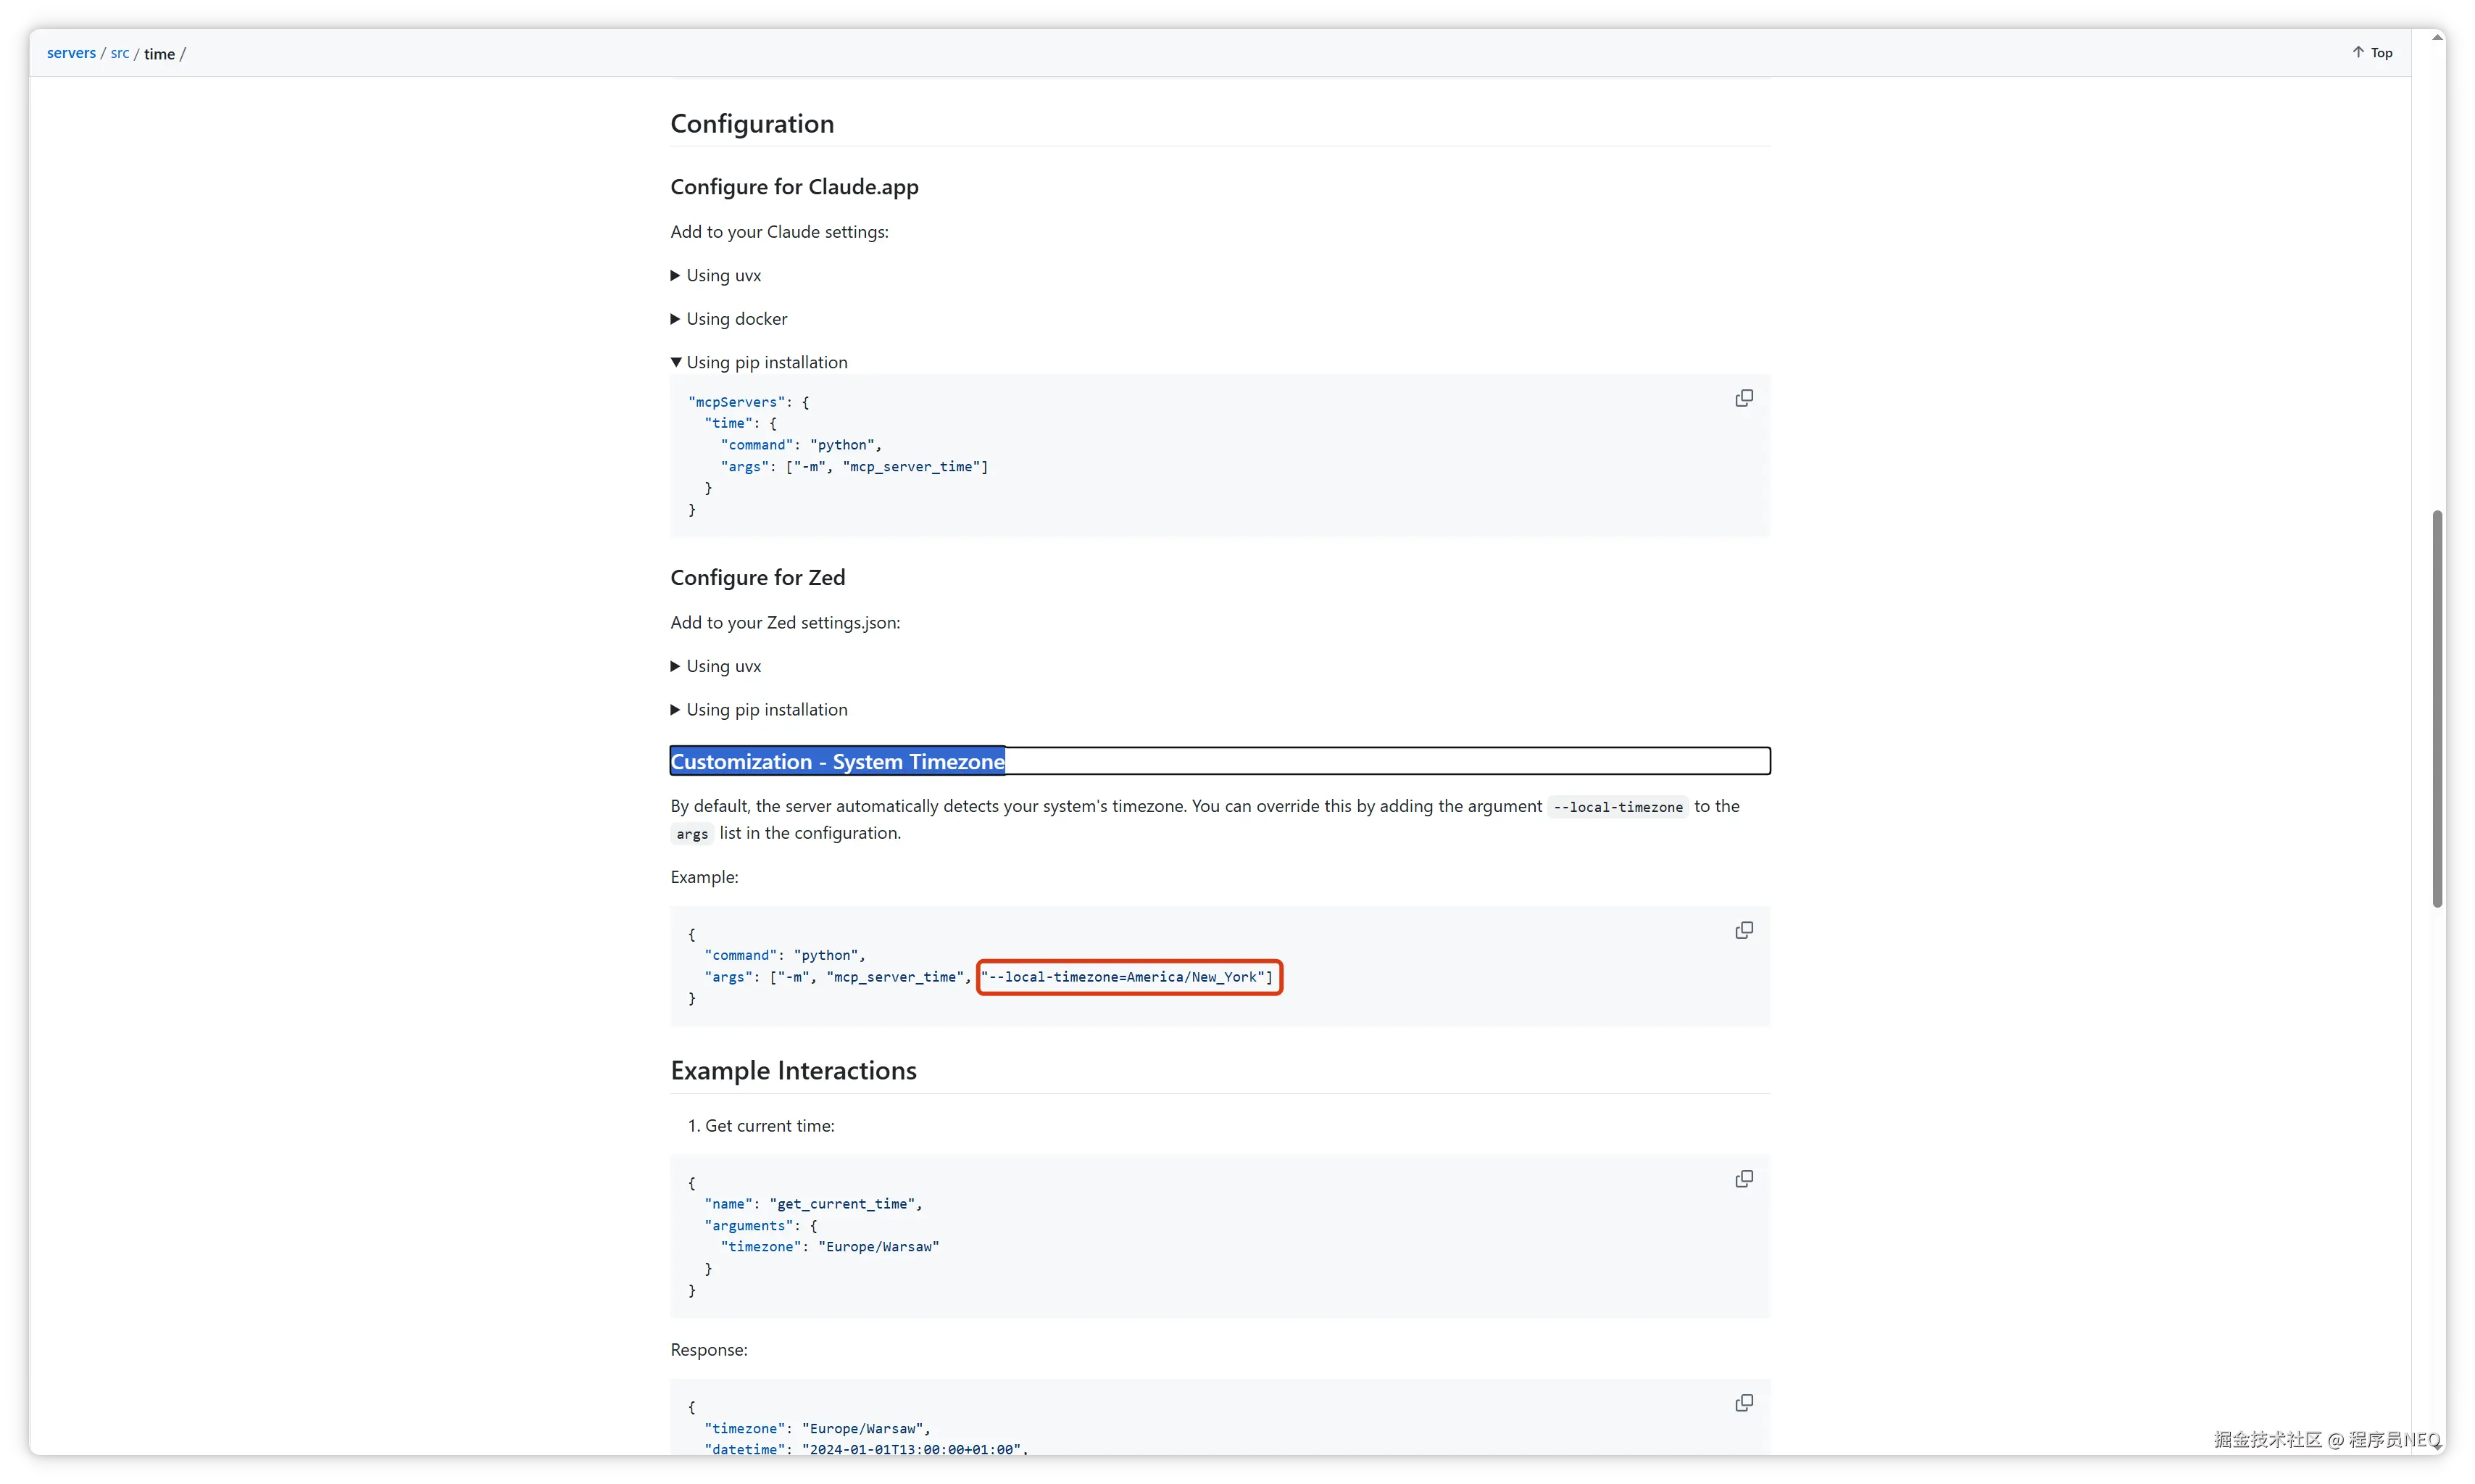Expand Using uvx under Zed
The width and height of the screenshot is (2475, 1484).
pyautogui.click(x=723, y=666)
